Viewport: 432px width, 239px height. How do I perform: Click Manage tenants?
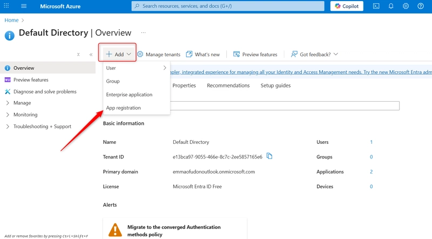(x=159, y=55)
